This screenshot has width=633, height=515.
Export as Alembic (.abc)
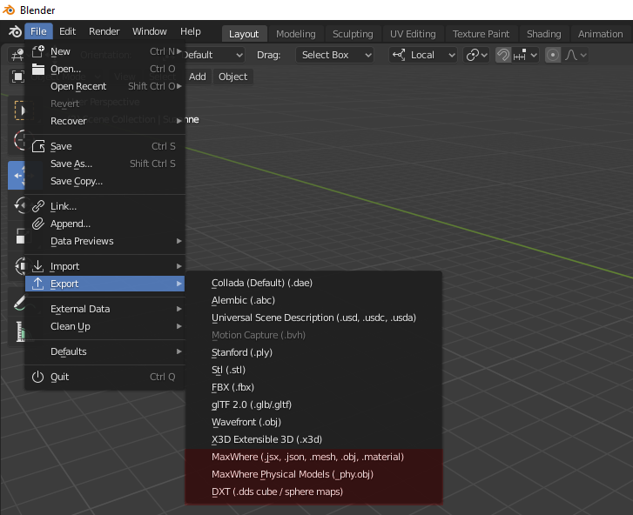[x=313, y=300]
